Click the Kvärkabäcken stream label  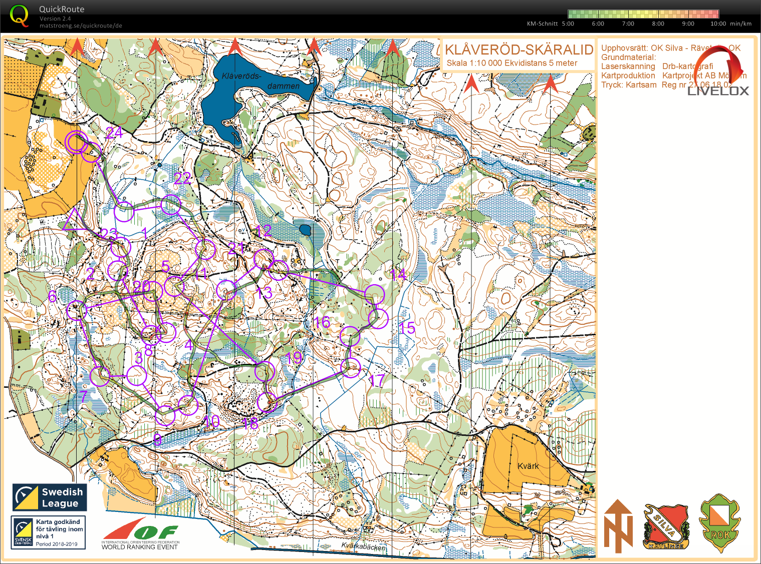[364, 546]
